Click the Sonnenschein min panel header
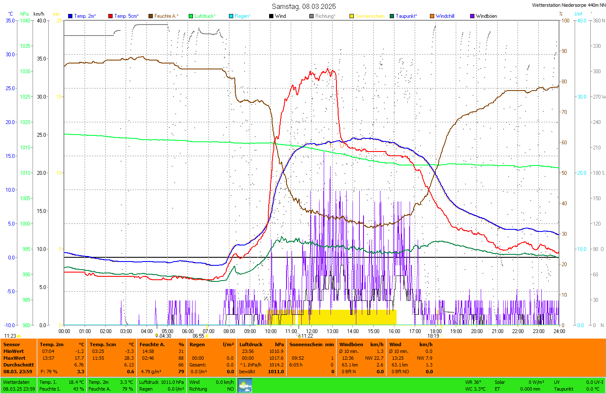 pos(311,344)
